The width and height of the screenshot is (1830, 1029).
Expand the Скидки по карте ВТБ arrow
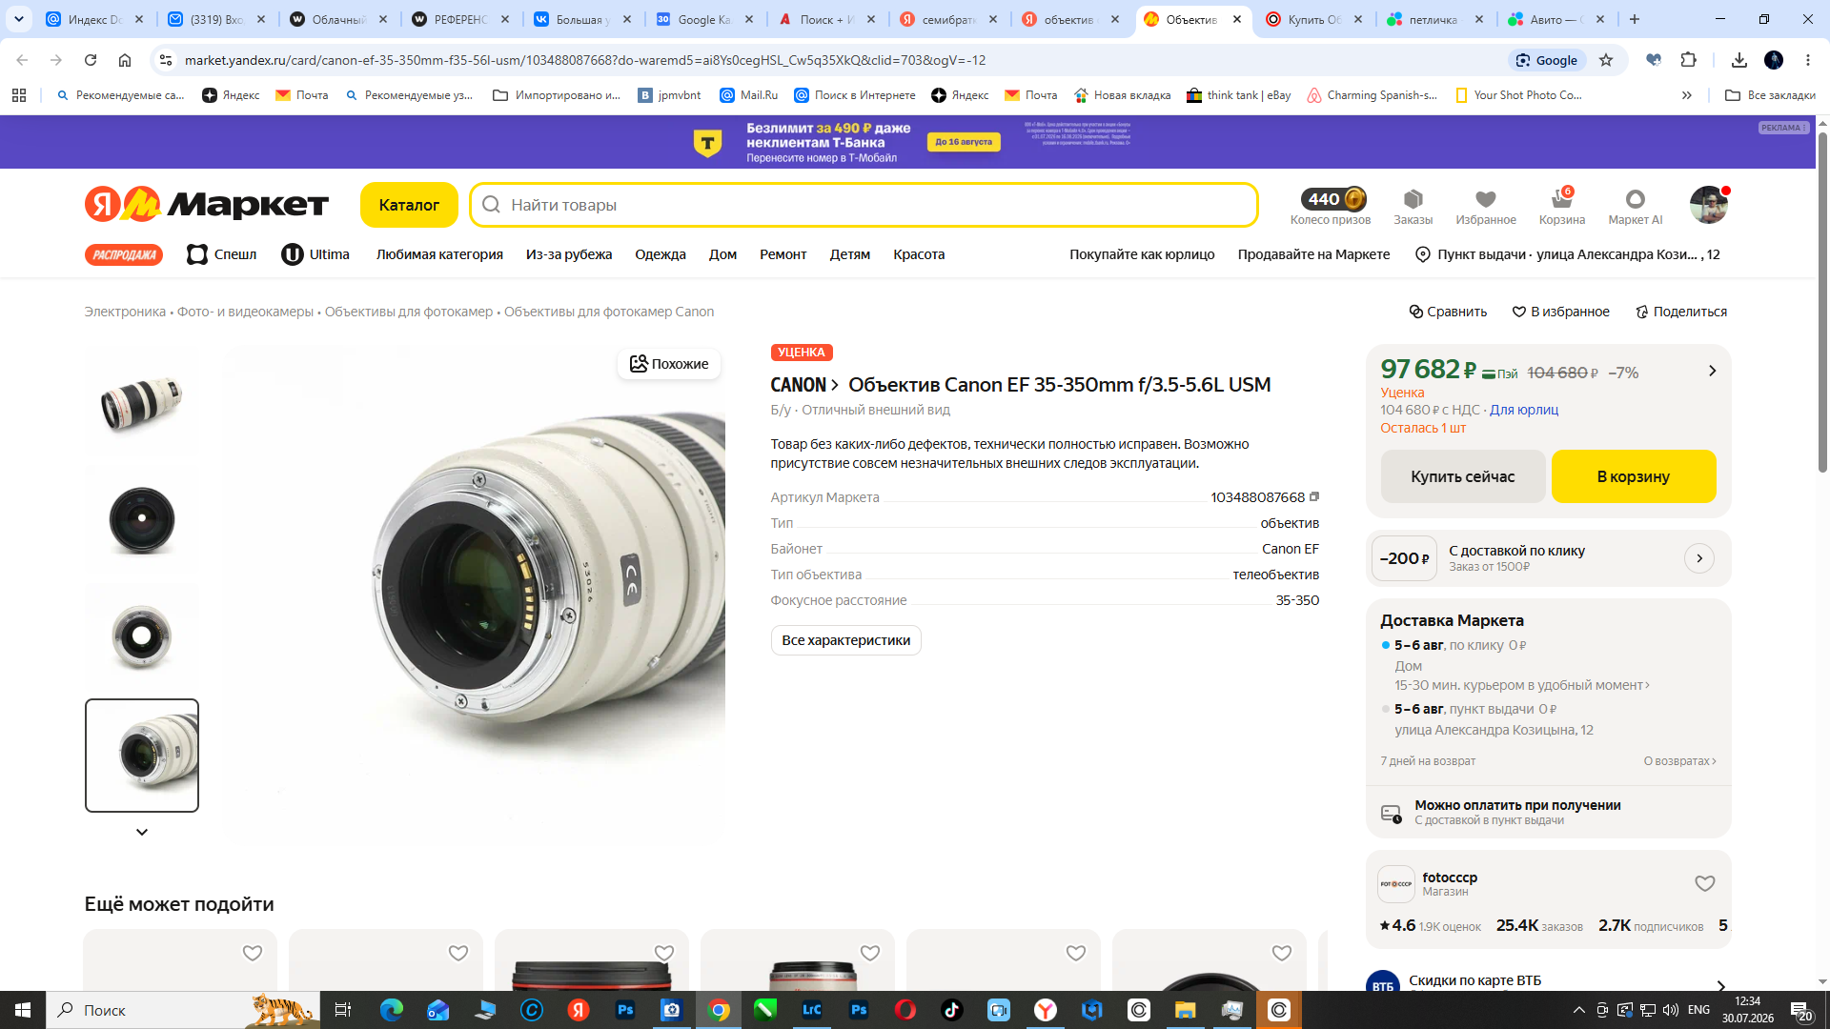click(1720, 986)
